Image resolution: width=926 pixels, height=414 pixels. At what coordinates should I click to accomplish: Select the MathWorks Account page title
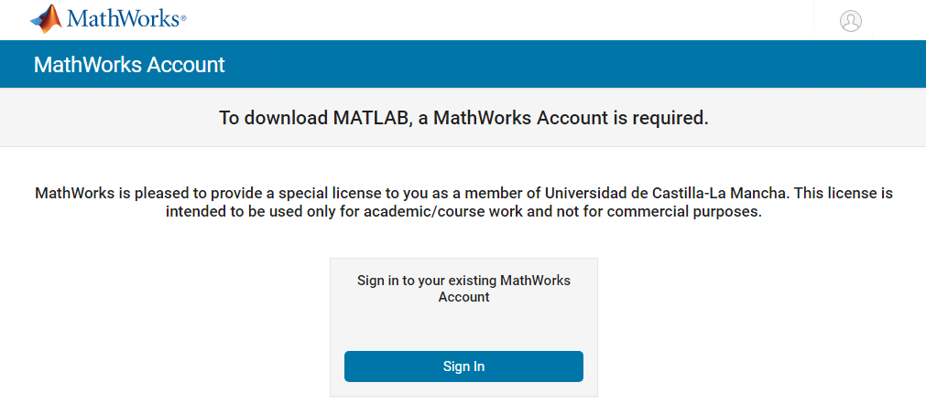tap(129, 65)
